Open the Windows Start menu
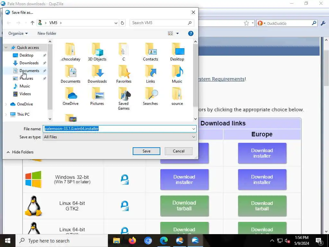Screen dimensions: 329x247 (x=8, y=241)
